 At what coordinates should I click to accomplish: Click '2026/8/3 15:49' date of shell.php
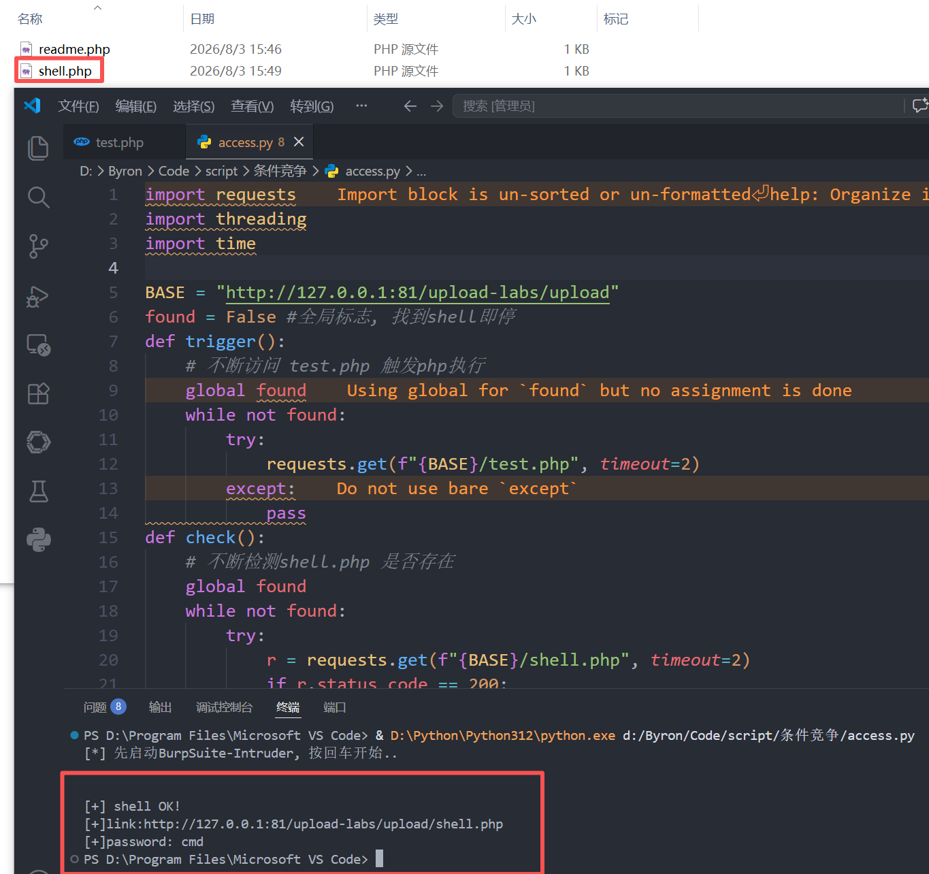235,71
